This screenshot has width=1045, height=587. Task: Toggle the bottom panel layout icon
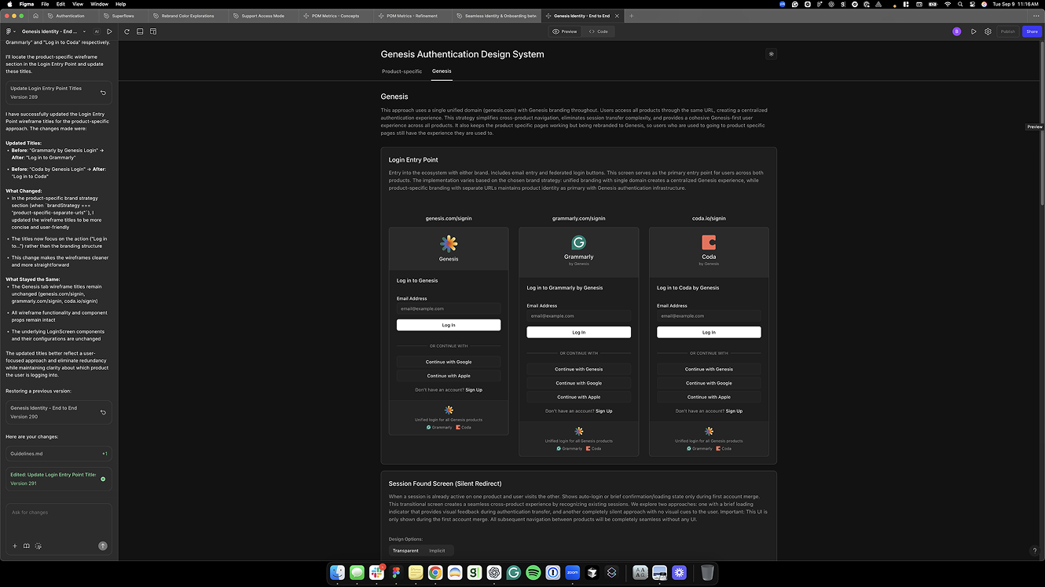coord(140,31)
